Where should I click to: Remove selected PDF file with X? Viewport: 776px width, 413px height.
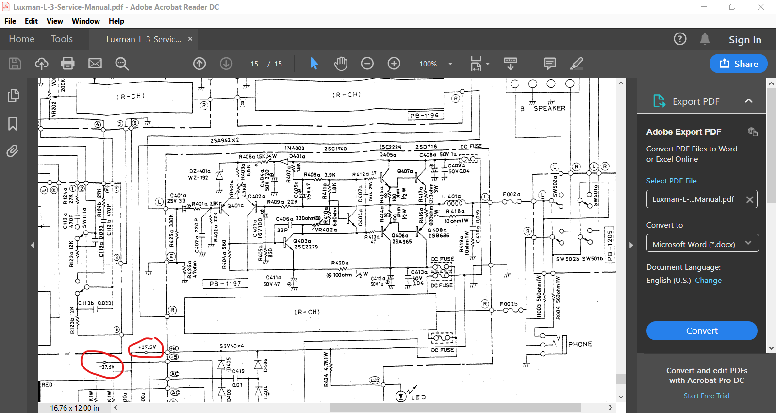point(750,199)
